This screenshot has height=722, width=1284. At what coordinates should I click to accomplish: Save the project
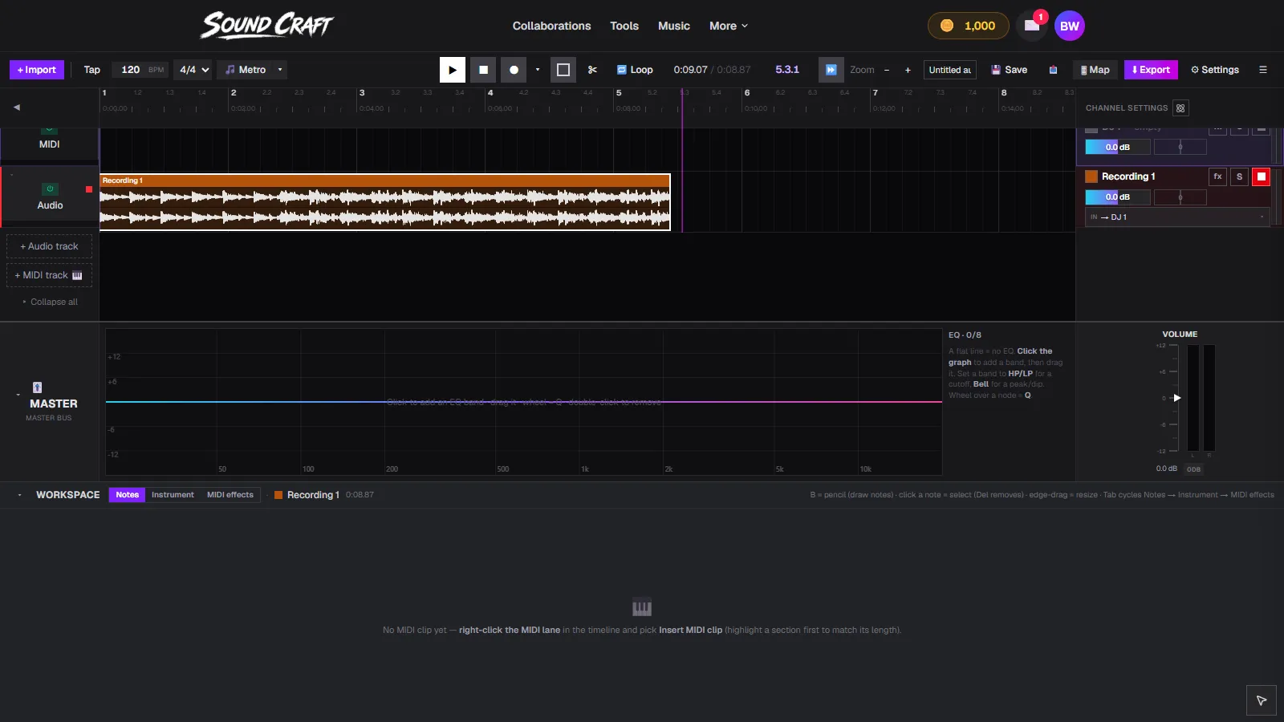(1010, 70)
